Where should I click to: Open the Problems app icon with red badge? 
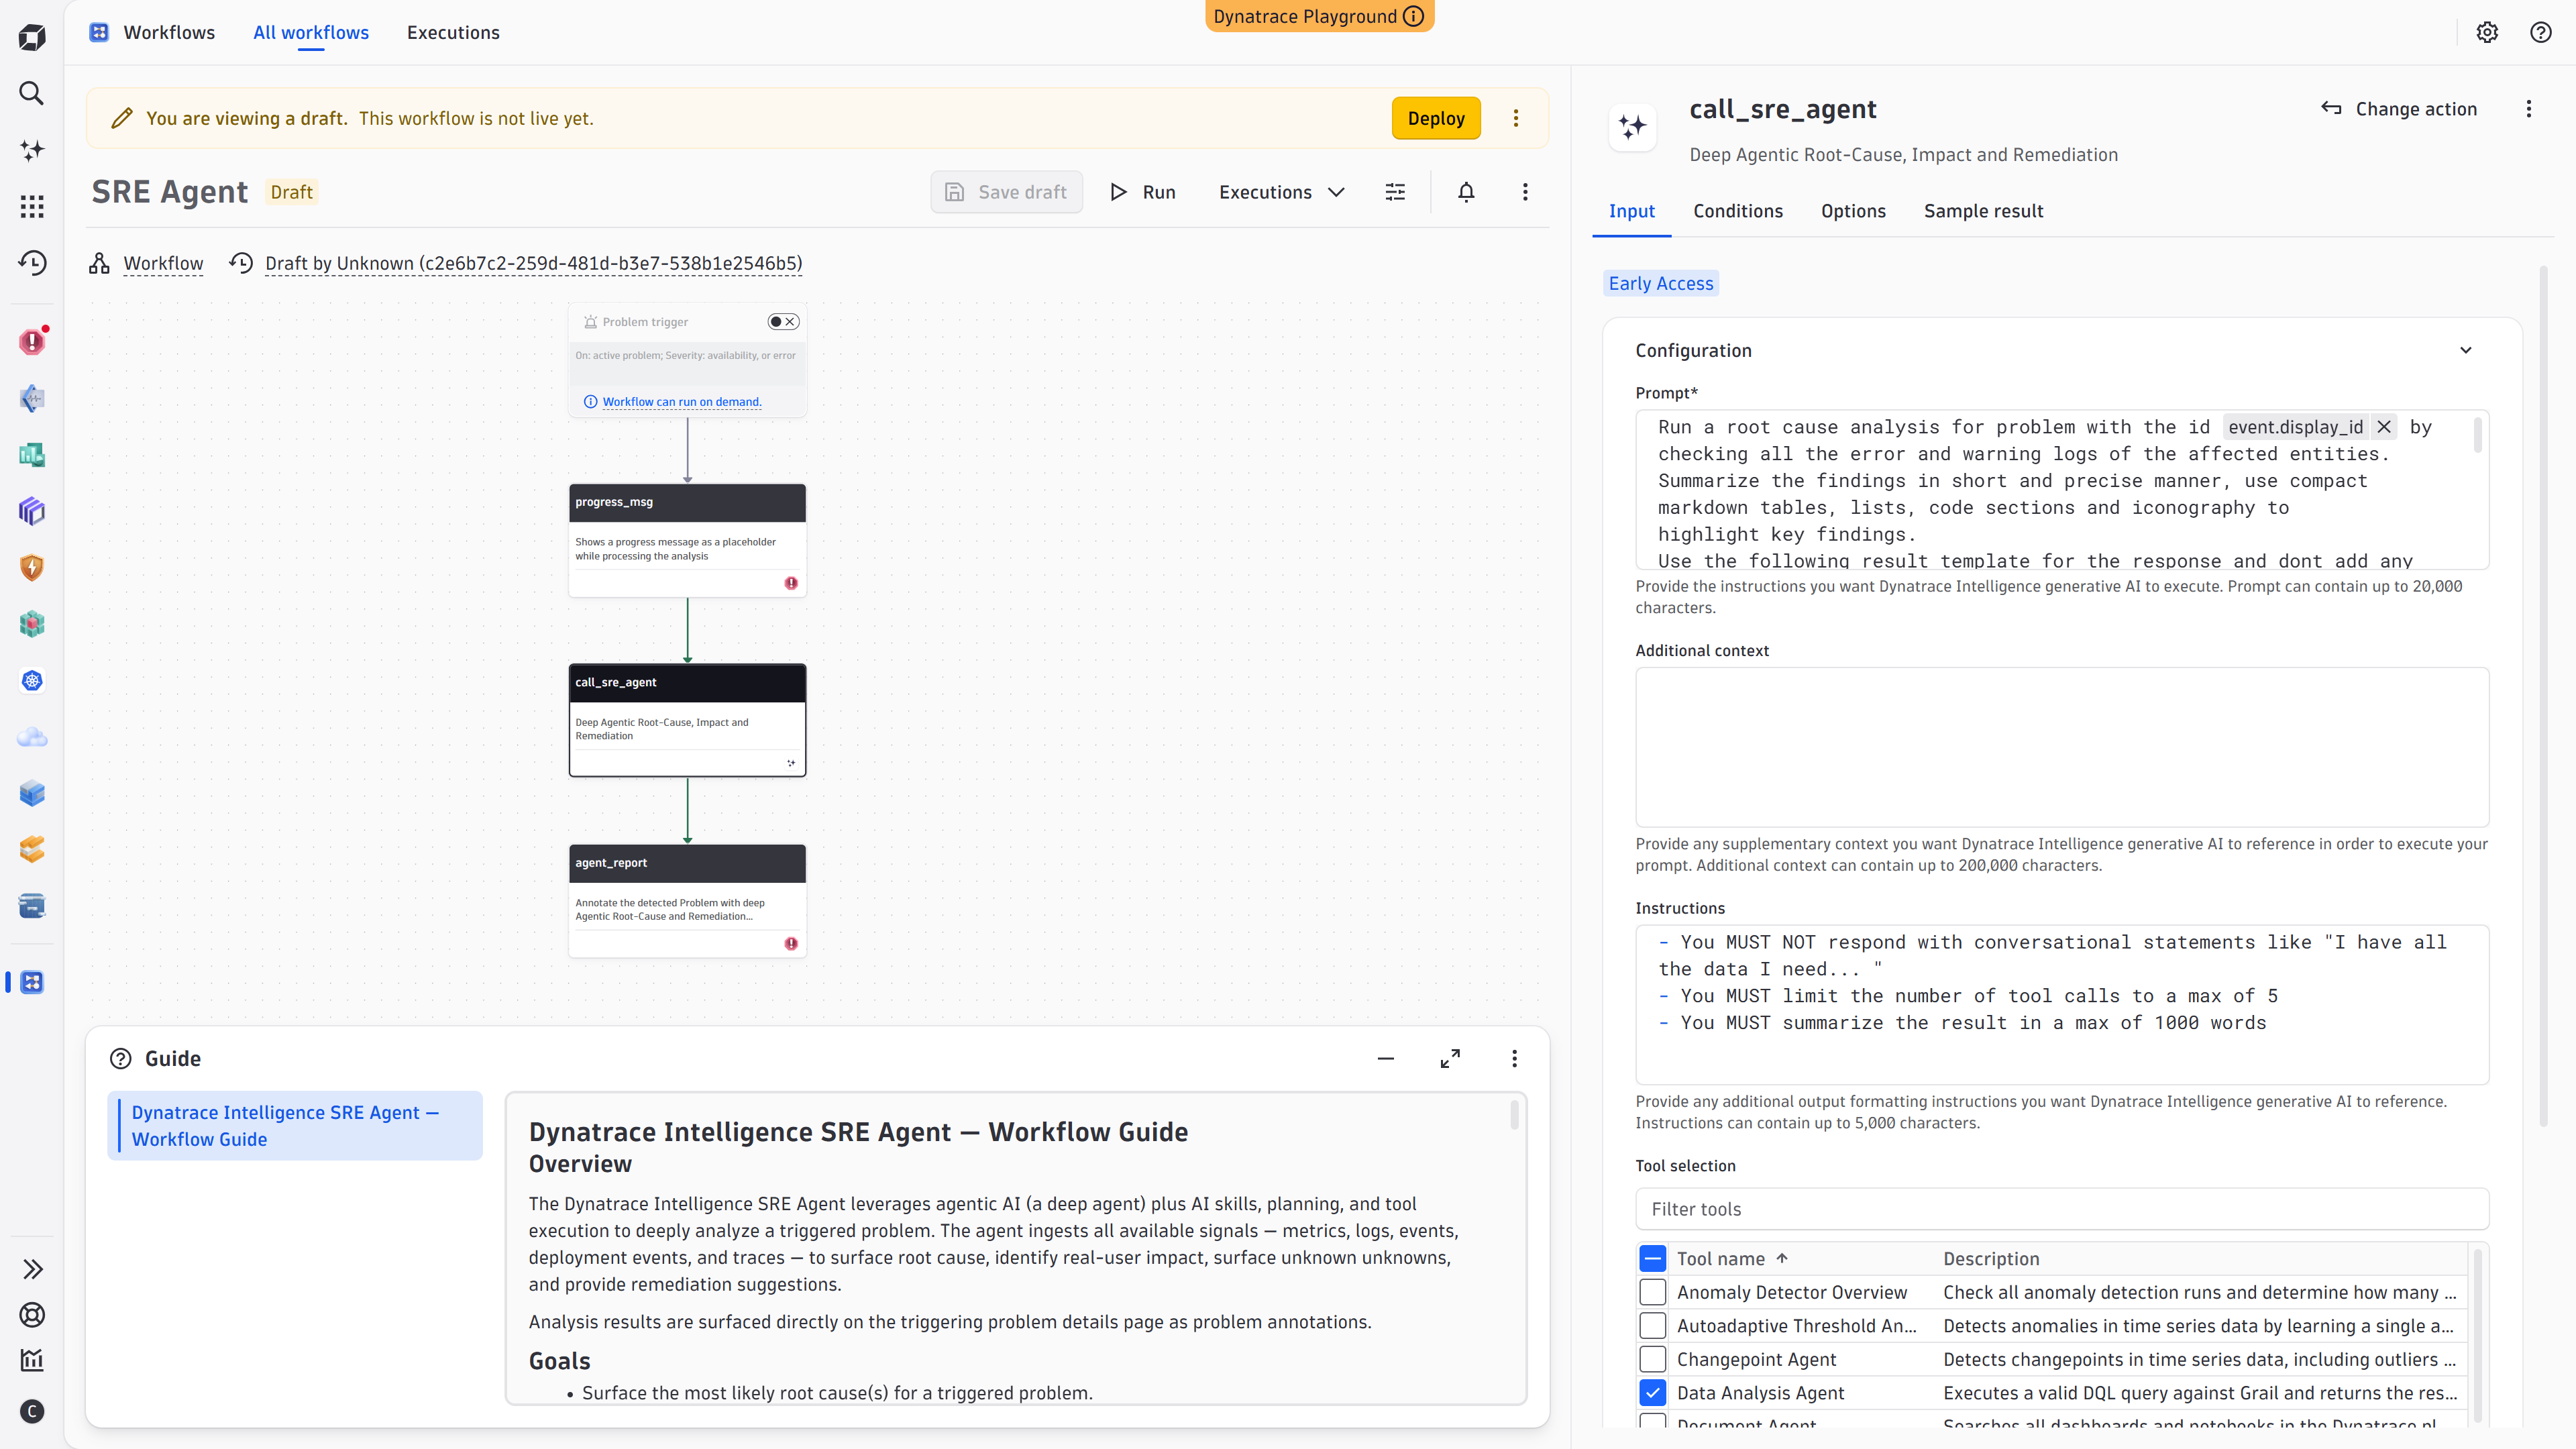pos(32,341)
